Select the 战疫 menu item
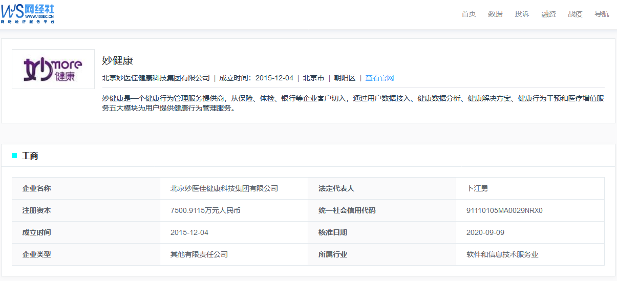 pyautogui.click(x=575, y=14)
